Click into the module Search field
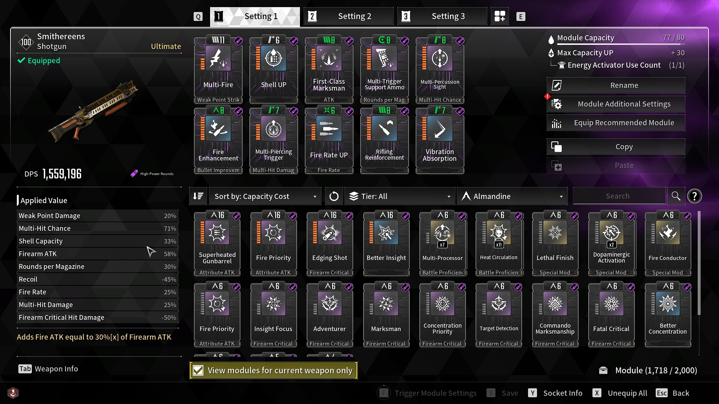719x404 pixels. [619, 196]
